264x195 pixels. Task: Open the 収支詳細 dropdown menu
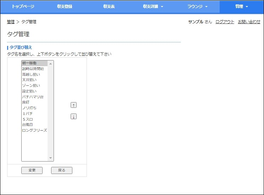(x=153, y=7)
